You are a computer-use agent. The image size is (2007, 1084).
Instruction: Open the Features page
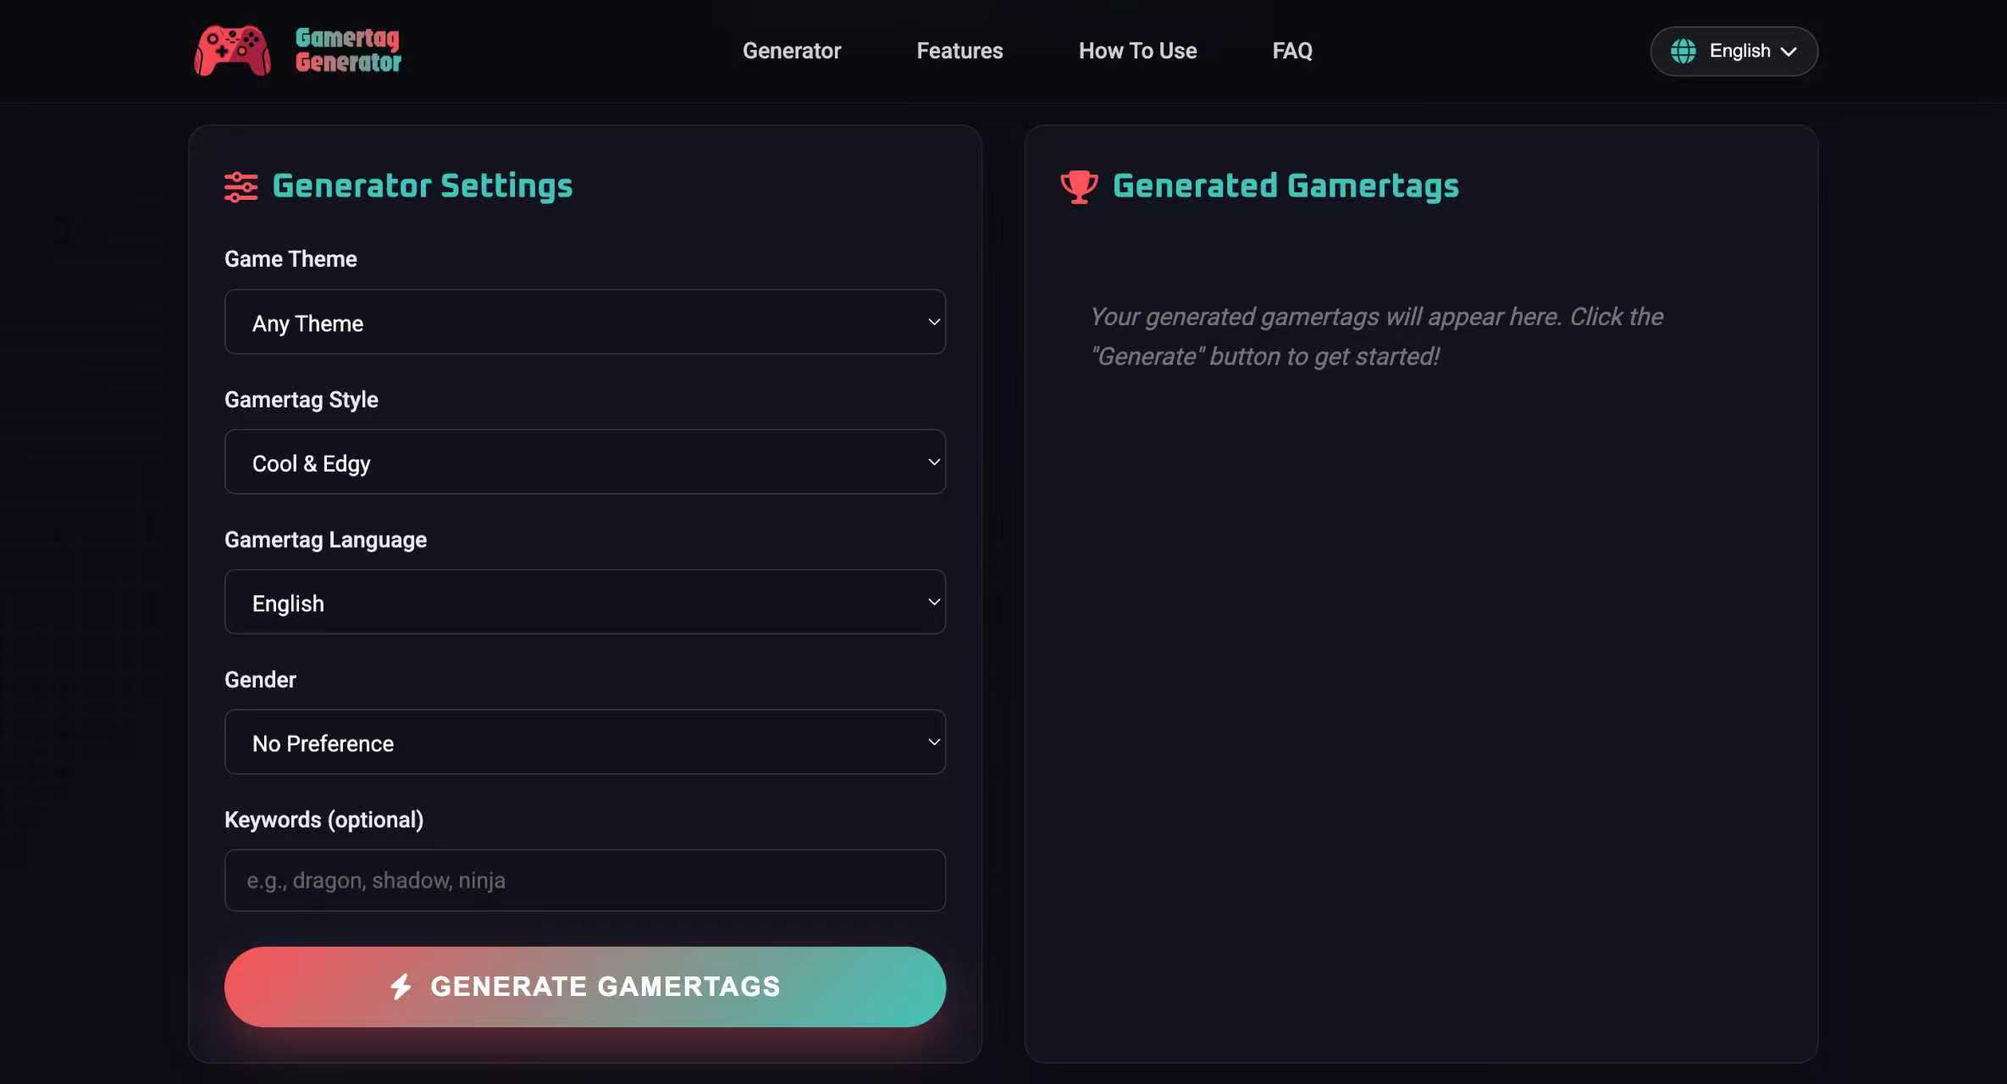[x=959, y=51]
